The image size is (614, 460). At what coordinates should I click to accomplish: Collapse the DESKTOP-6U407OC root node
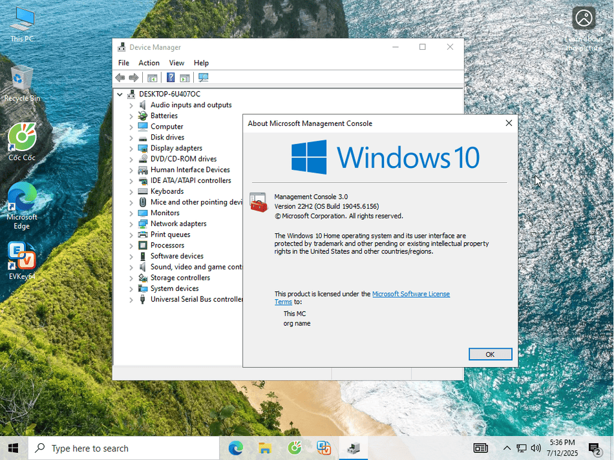pyautogui.click(x=120, y=94)
